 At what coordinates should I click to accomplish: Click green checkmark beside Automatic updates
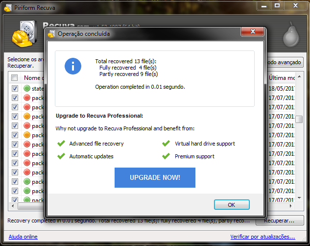pyautogui.click(x=61, y=156)
